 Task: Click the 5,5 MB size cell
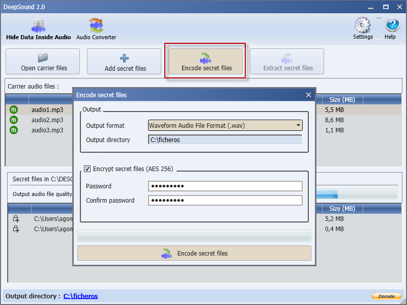(334, 110)
